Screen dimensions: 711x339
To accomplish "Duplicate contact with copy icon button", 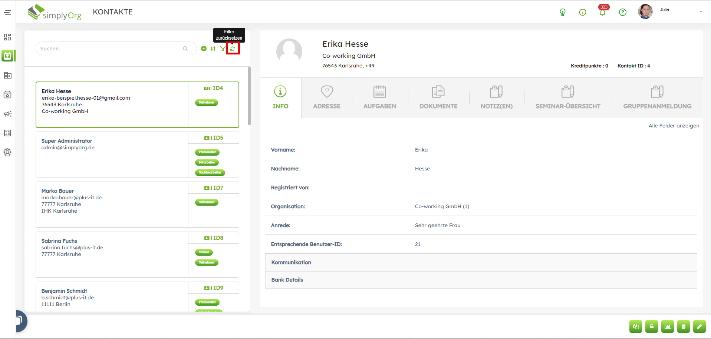I will tap(635, 326).
